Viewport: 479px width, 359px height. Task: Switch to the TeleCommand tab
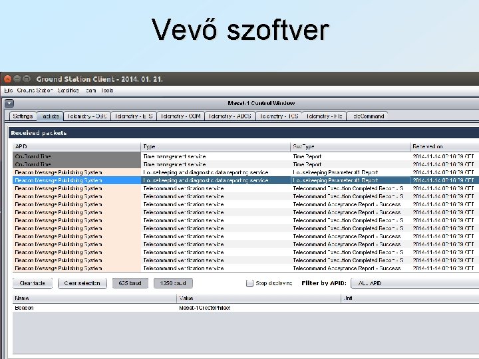[367, 116]
